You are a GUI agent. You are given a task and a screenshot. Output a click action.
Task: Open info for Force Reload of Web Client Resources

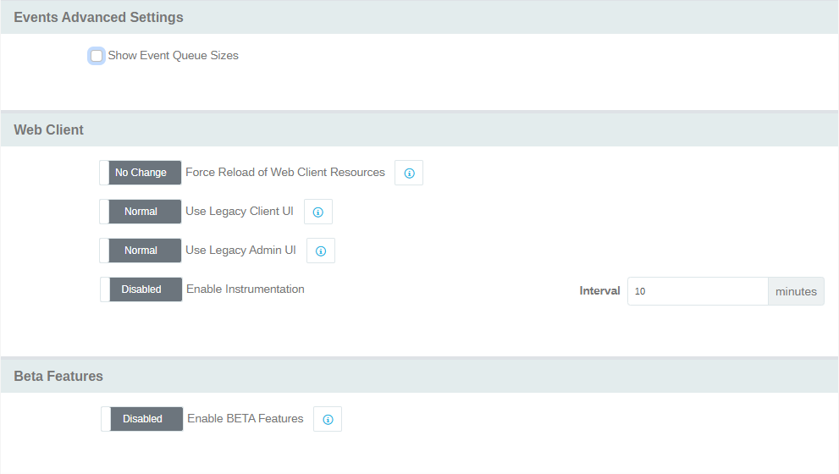[409, 173]
